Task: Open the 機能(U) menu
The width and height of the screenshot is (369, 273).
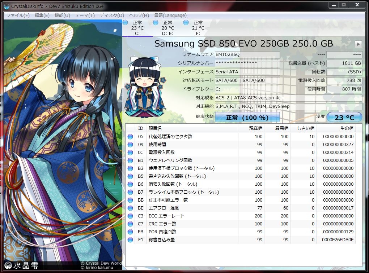Action: click(62, 16)
